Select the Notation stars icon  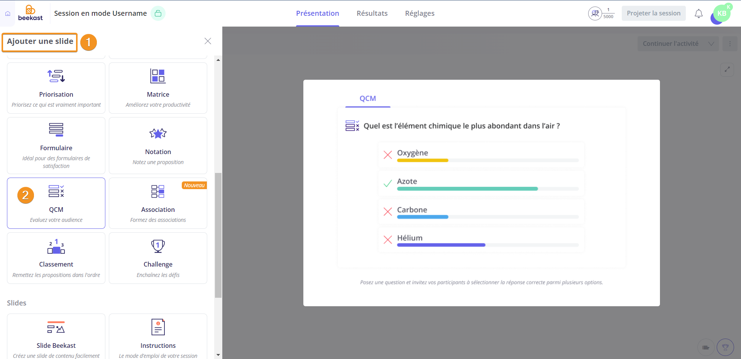[158, 134]
